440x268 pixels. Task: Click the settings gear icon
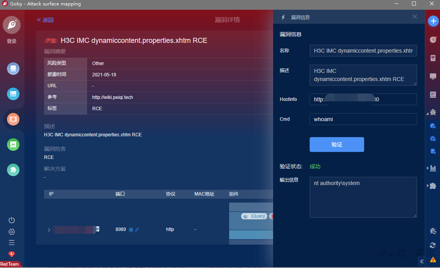(12, 232)
